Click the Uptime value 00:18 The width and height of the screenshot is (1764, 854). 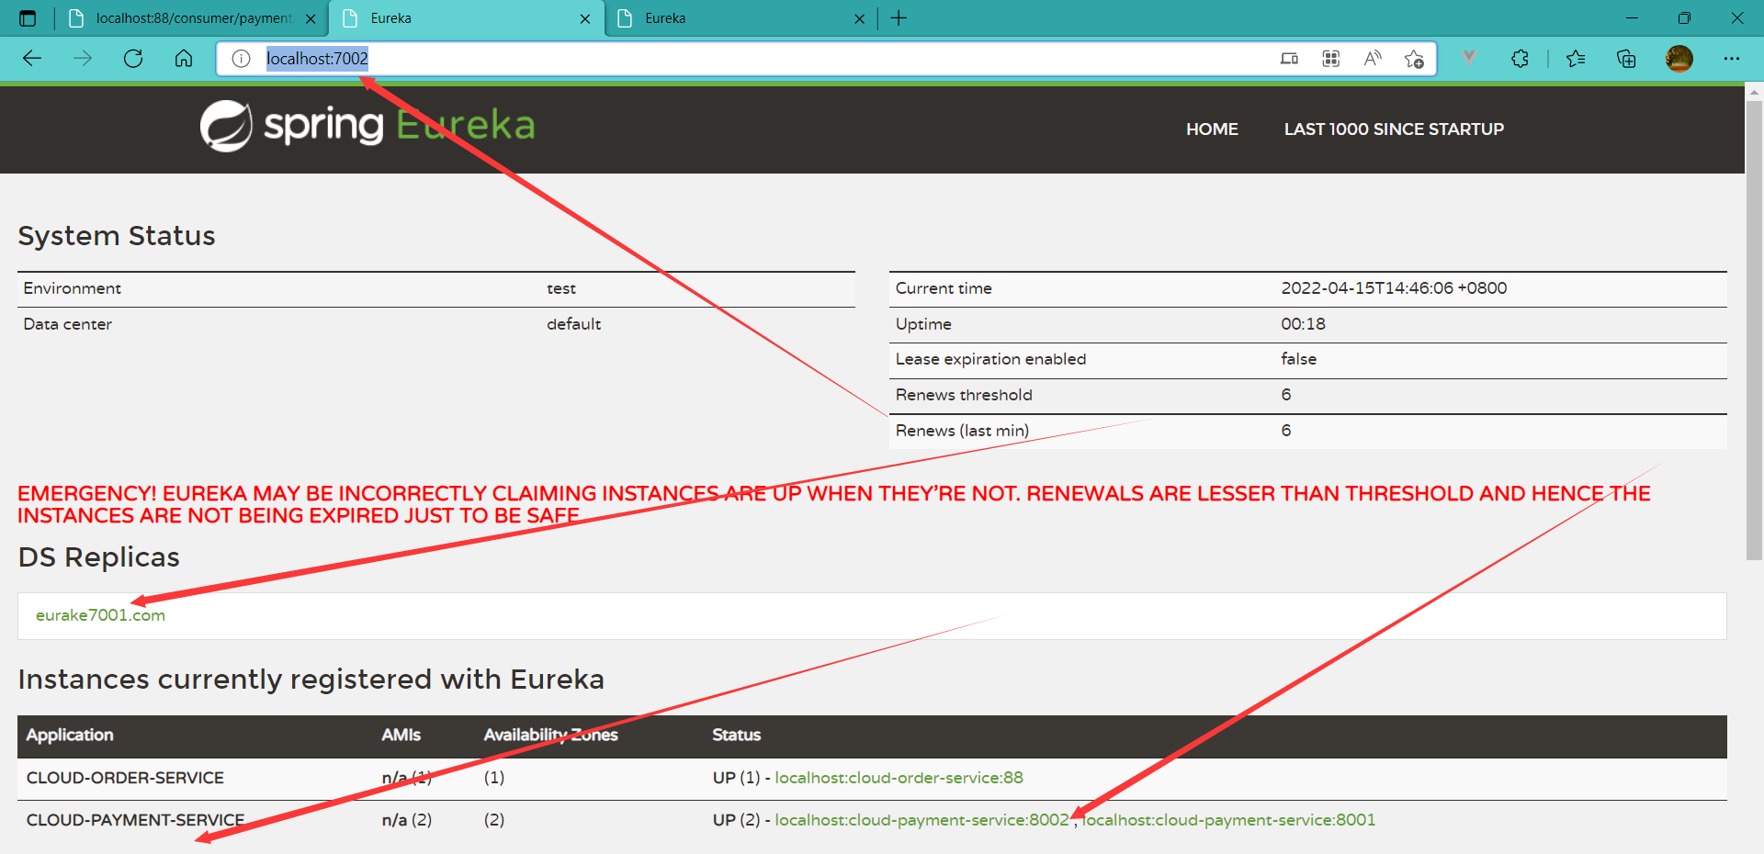[1303, 324]
